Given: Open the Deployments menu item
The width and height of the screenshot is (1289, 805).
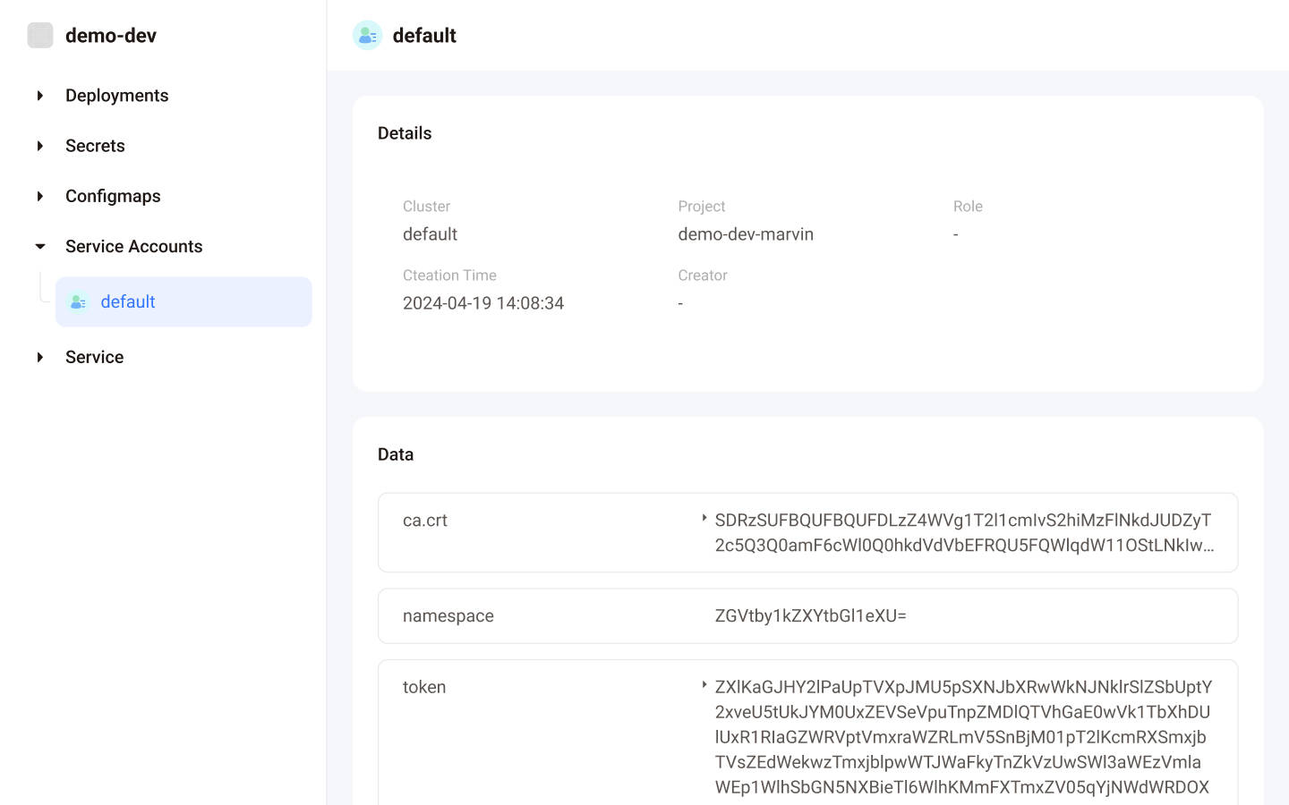Looking at the screenshot, I should [x=116, y=96].
